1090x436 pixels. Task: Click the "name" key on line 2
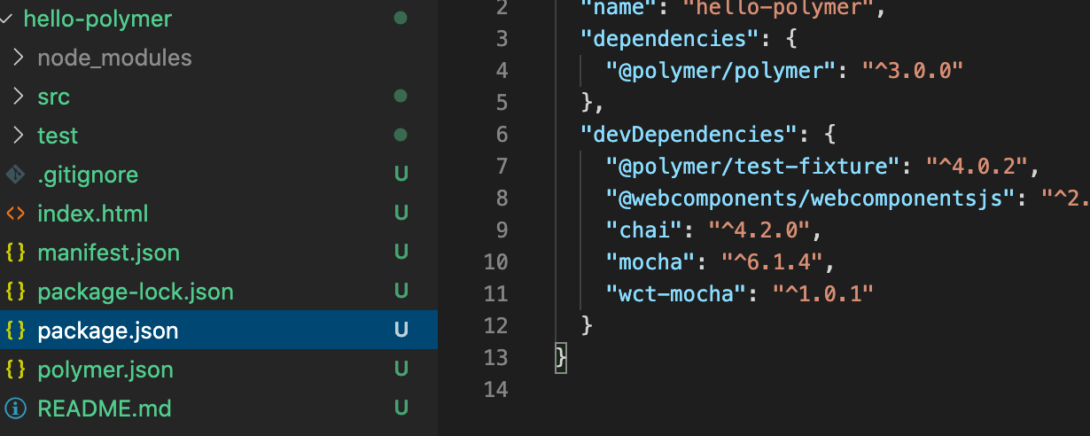pos(619,8)
